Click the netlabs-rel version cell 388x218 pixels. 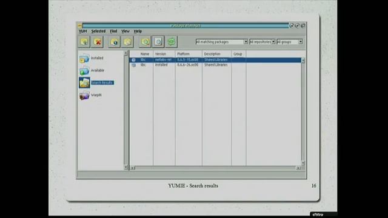163,60
